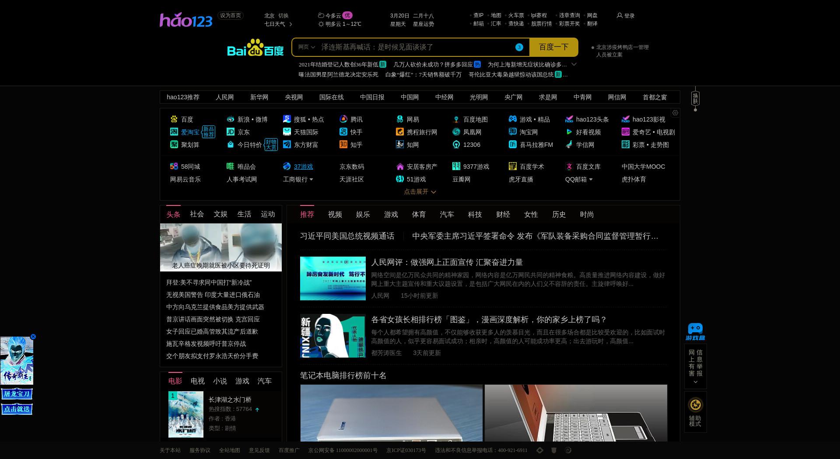
Task: Click 点击展开 to expand site list
Action: [420, 191]
